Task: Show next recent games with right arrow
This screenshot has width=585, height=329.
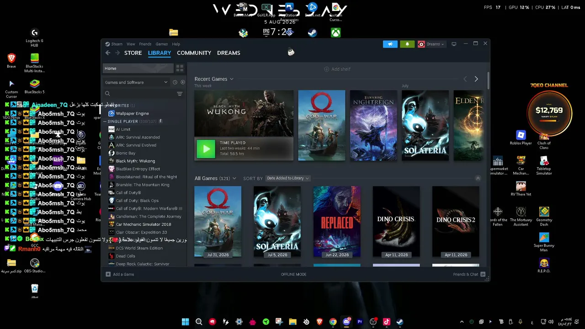Action: pyautogui.click(x=476, y=79)
